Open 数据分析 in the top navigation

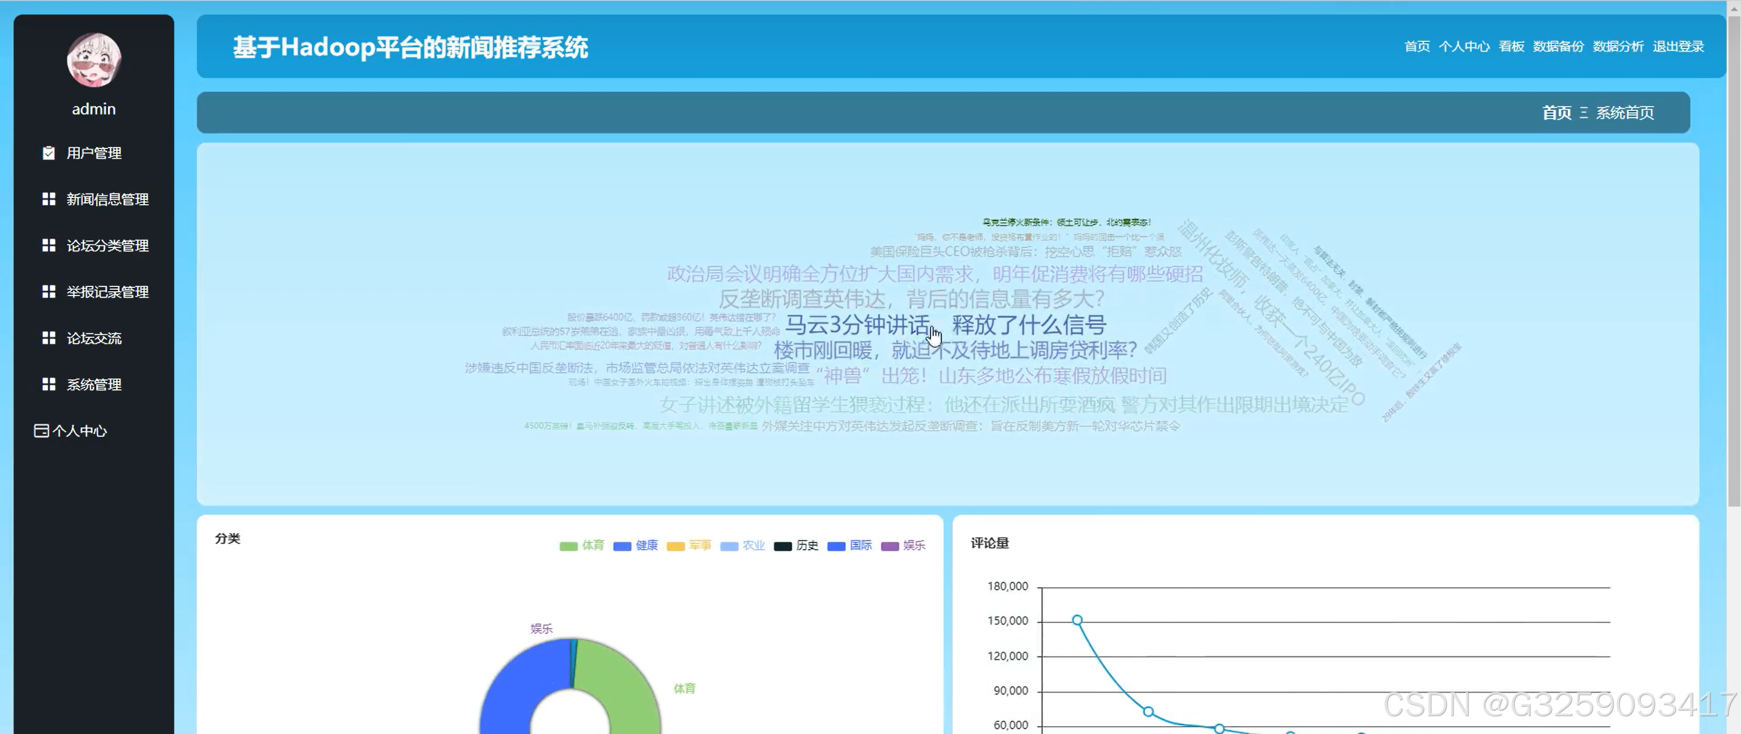[x=1618, y=46]
